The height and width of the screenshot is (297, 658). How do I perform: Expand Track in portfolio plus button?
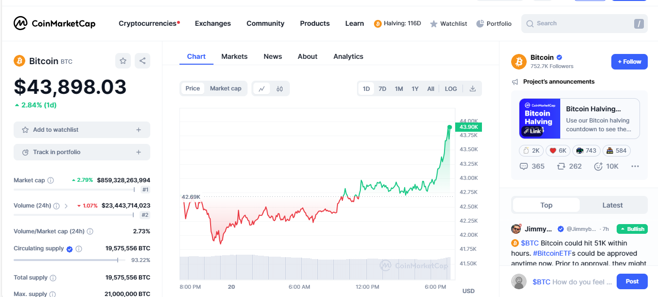139,152
